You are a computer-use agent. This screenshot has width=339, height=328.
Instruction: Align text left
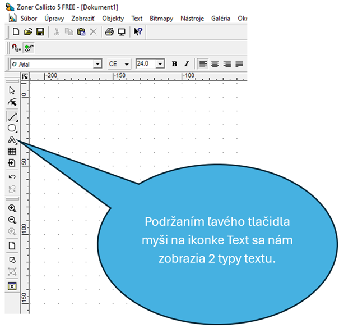(x=203, y=64)
